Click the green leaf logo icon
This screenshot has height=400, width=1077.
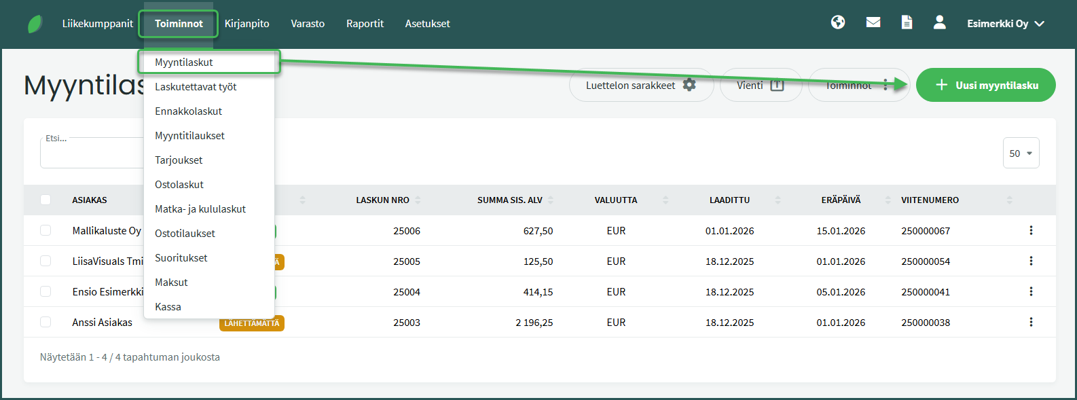click(x=35, y=24)
